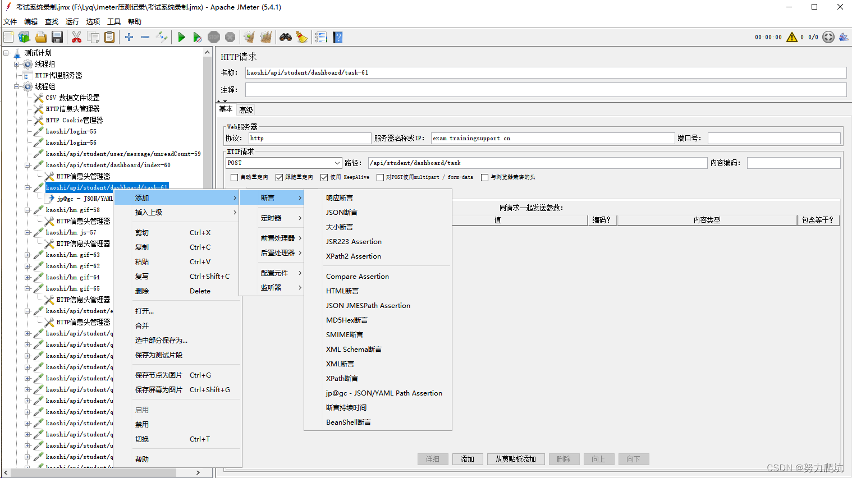This screenshot has height=478, width=852.
Task: Choose 响应断言 from assertion submenu
Action: [340, 197]
